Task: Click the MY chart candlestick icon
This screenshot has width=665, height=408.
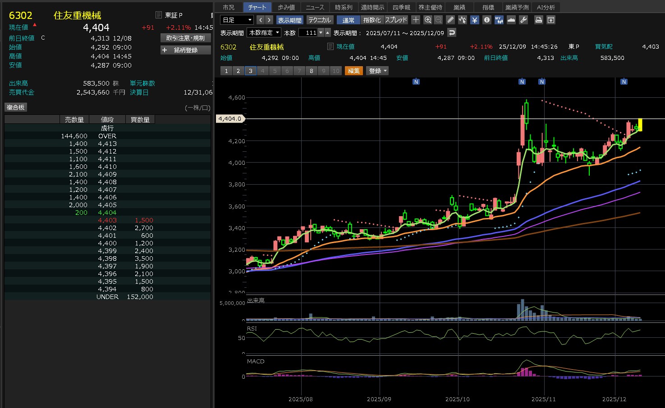Action: (x=499, y=20)
